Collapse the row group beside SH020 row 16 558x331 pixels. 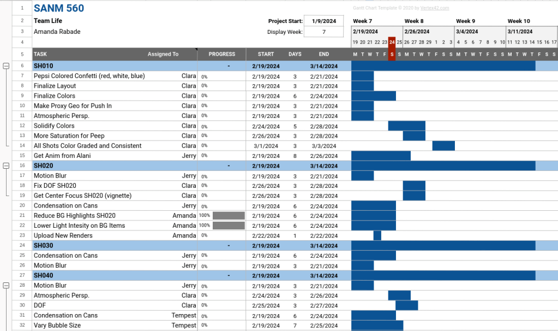pyautogui.click(x=6, y=165)
